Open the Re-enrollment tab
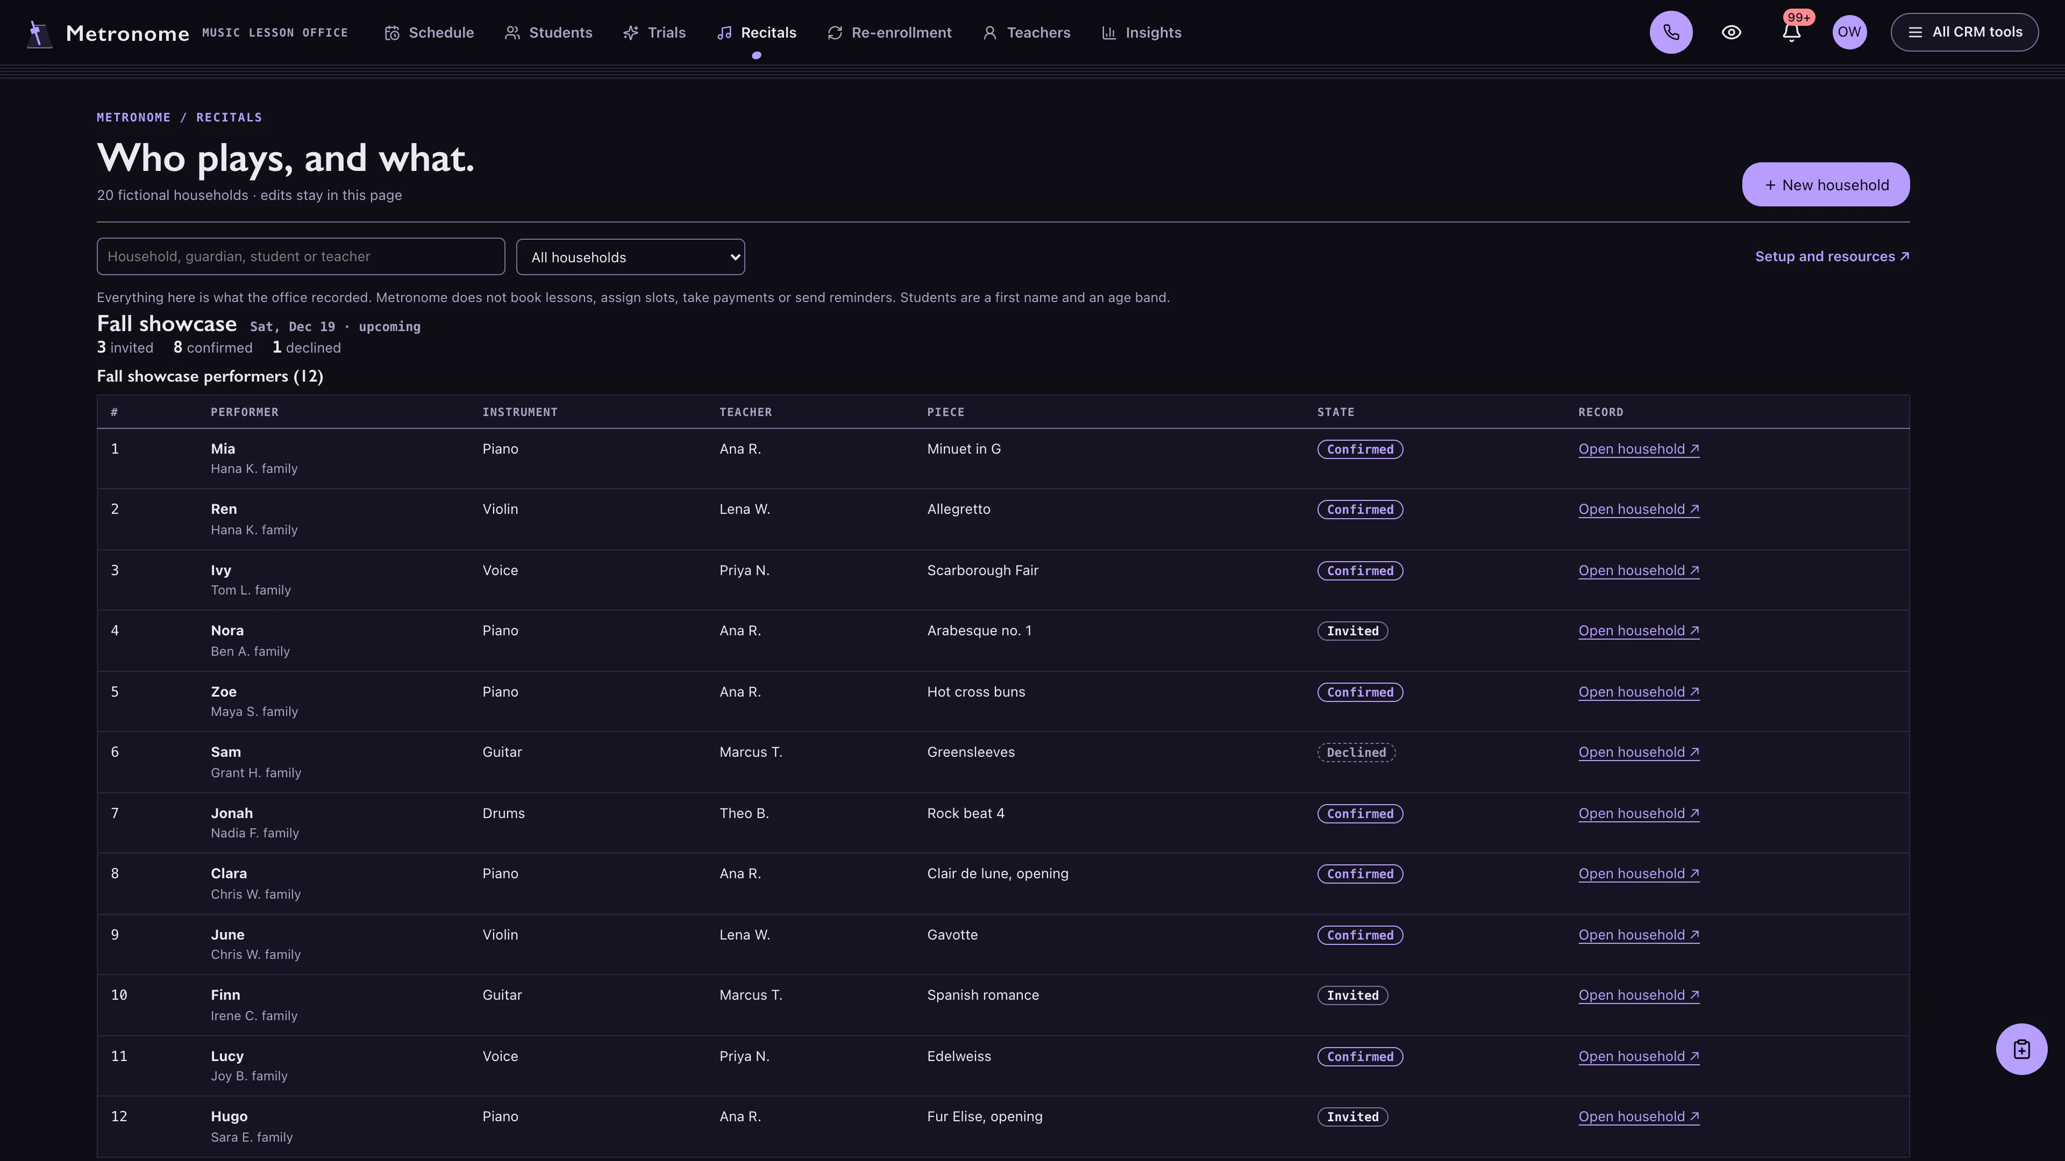2065x1161 pixels. (x=889, y=33)
